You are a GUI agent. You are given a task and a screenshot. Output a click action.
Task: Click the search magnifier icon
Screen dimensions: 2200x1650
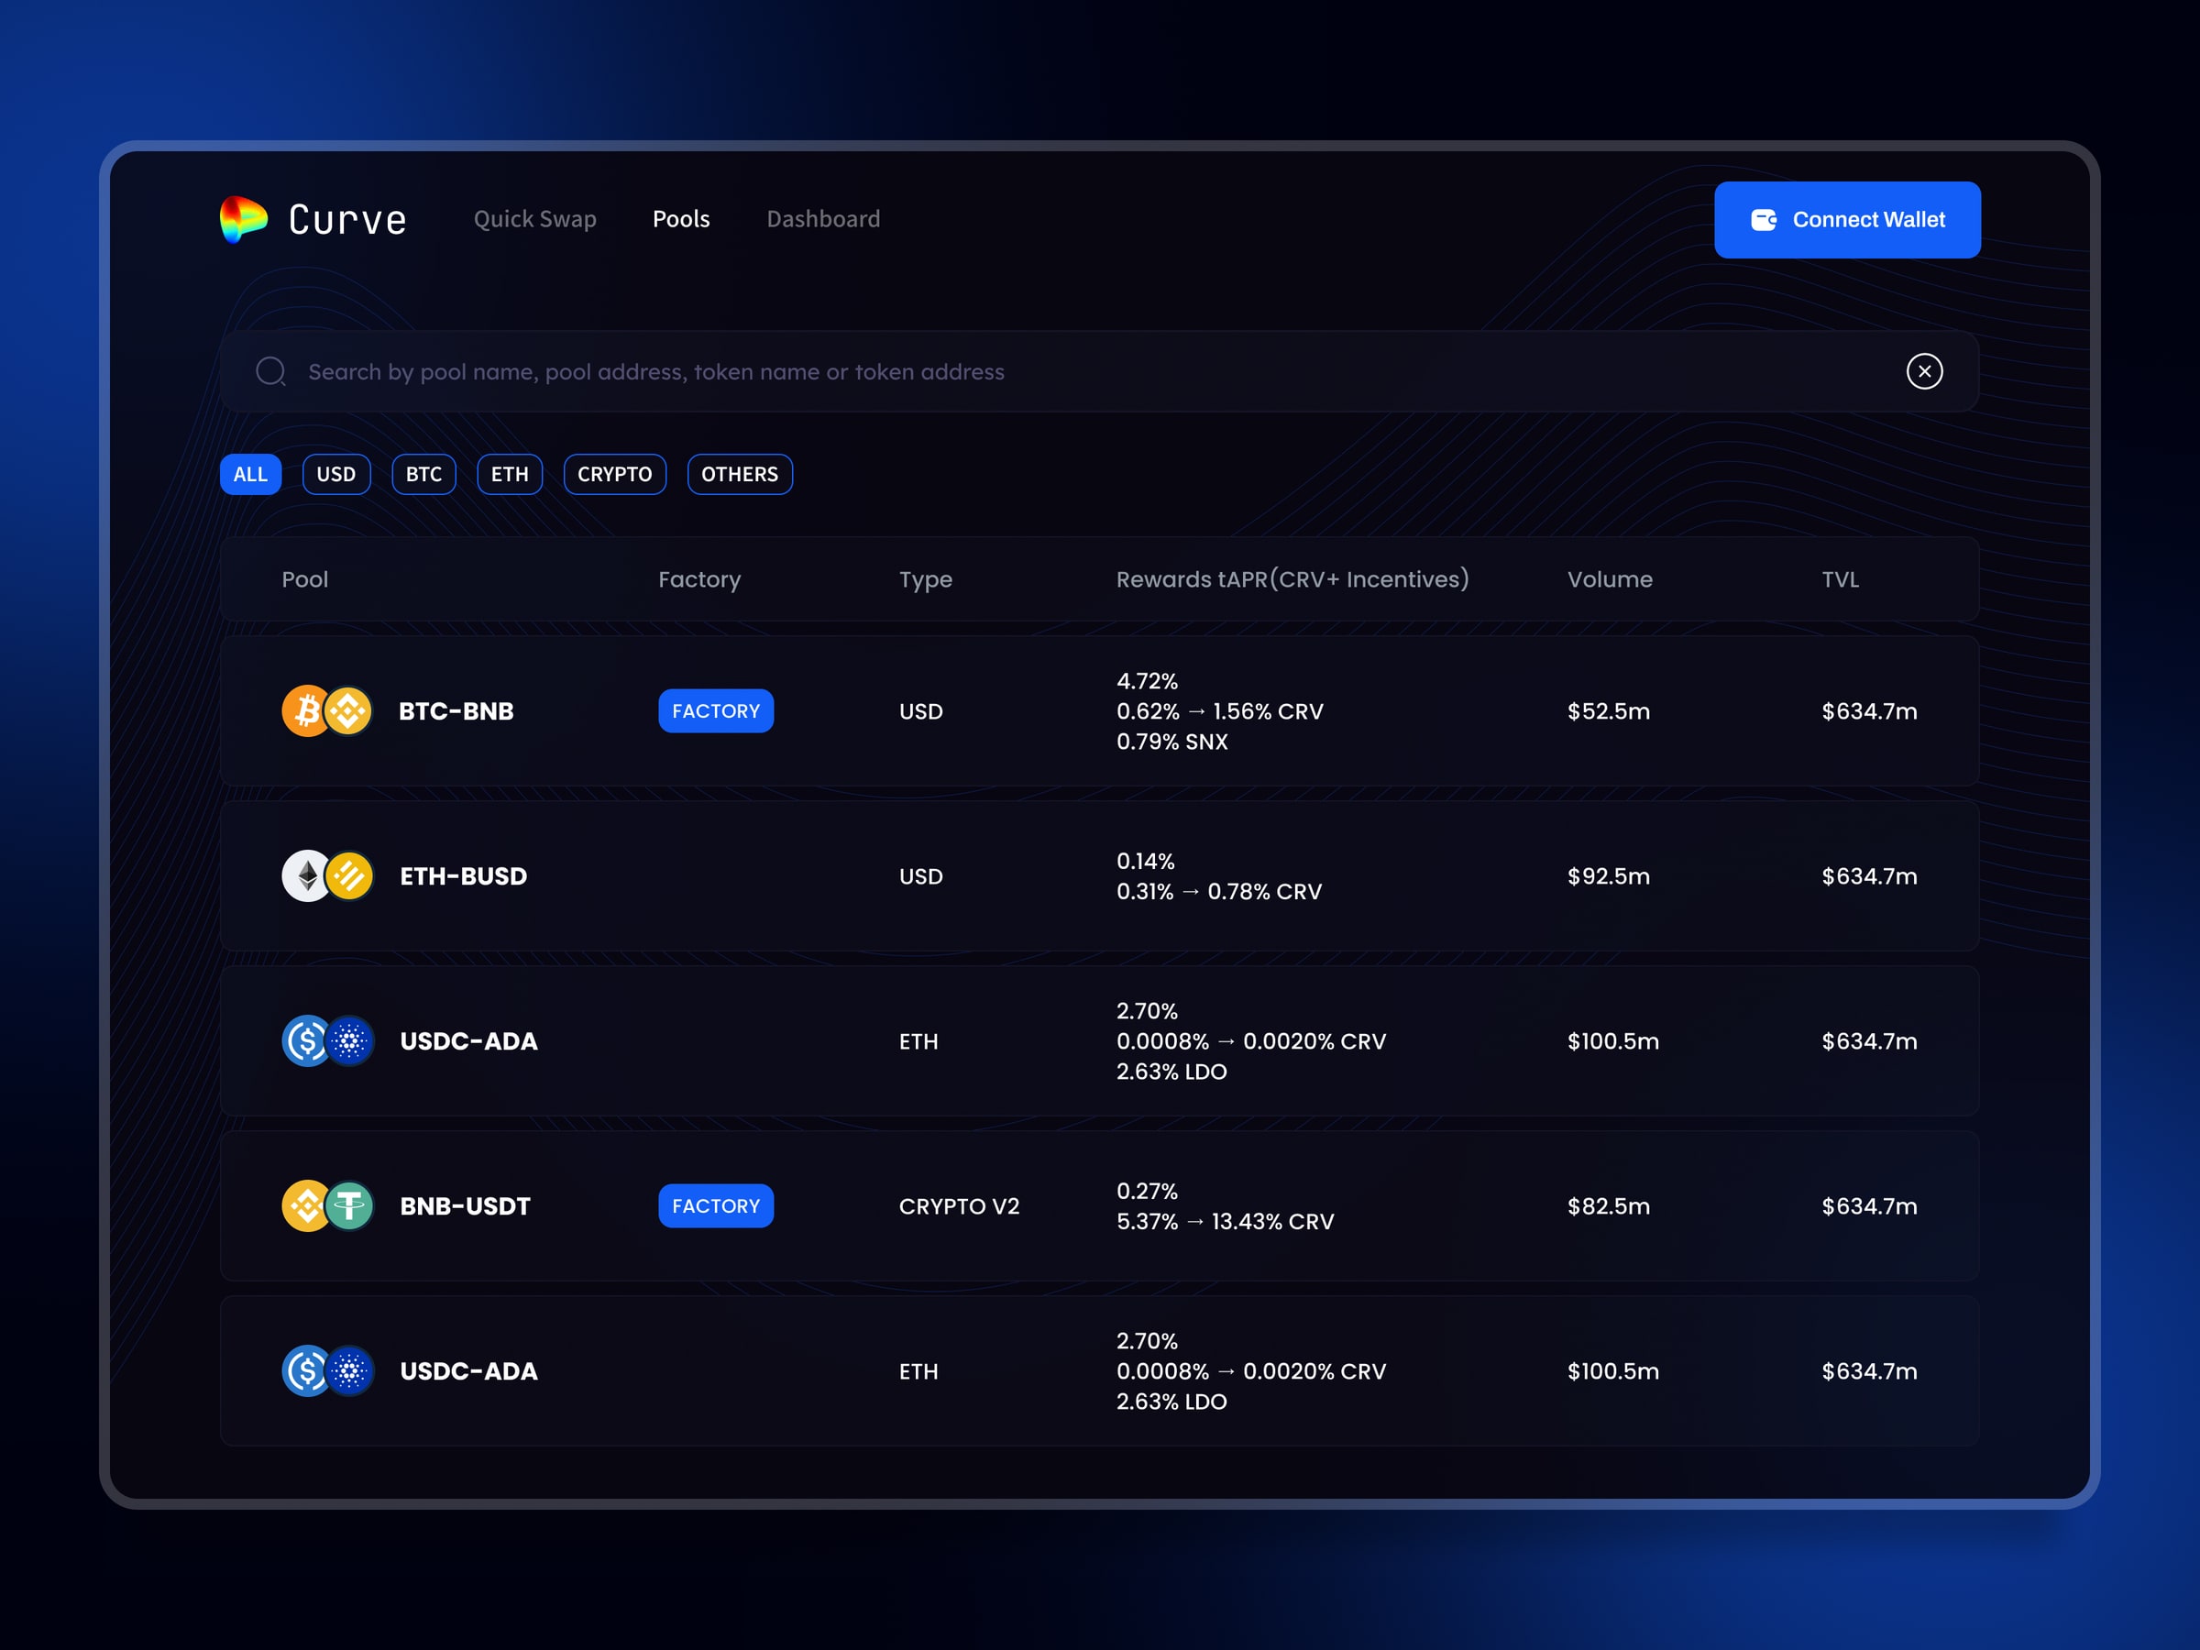(270, 372)
